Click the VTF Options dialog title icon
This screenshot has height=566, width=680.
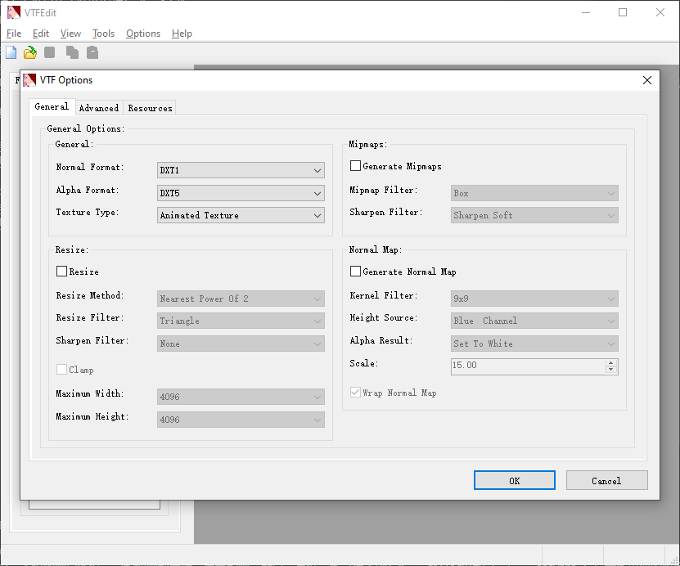click(29, 80)
